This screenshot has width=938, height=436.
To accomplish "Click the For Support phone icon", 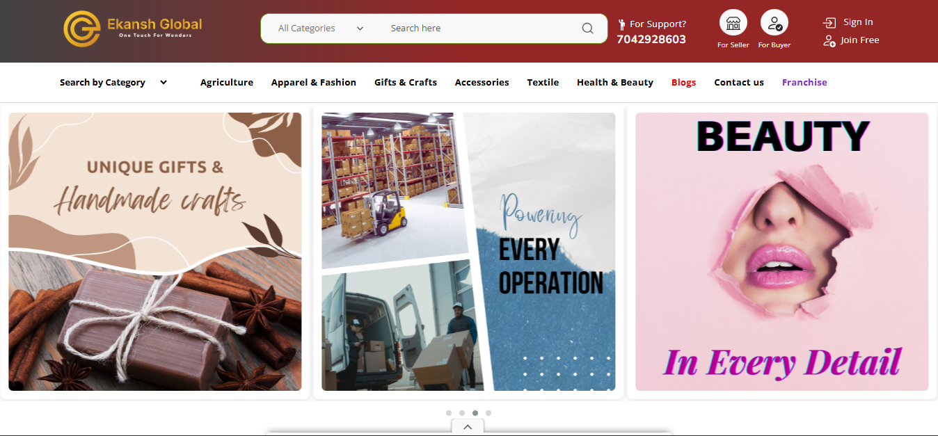I will pyautogui.click(x=621, y=23).
